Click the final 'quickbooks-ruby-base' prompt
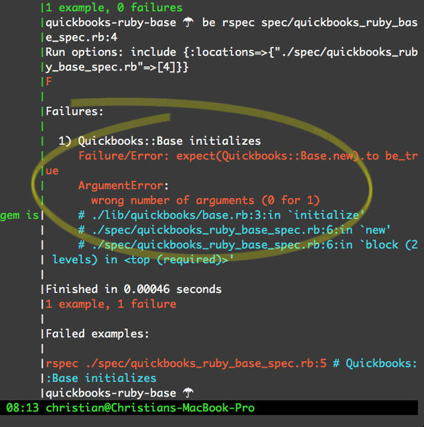The height and width of the screenshot is (427, 424). tap(110, 393)
